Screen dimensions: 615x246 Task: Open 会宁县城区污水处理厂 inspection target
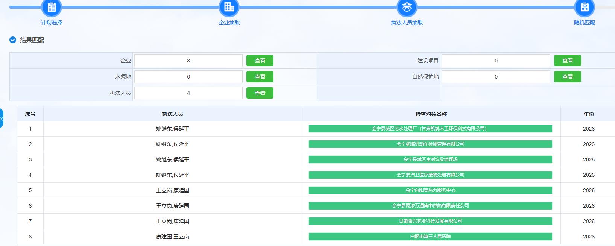coord(430,129)
